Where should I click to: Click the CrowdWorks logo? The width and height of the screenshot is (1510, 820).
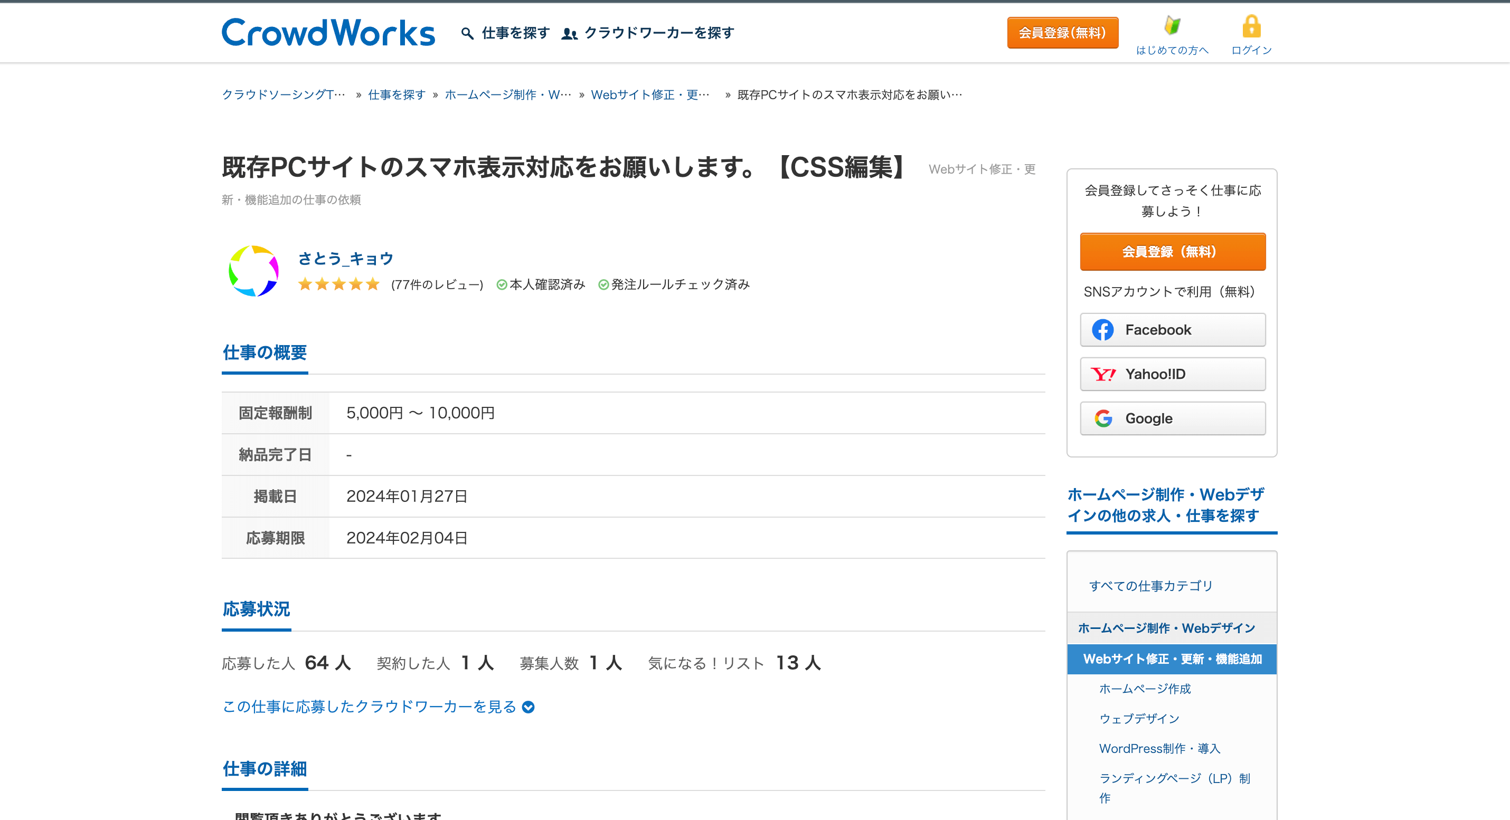coord(328,33)
